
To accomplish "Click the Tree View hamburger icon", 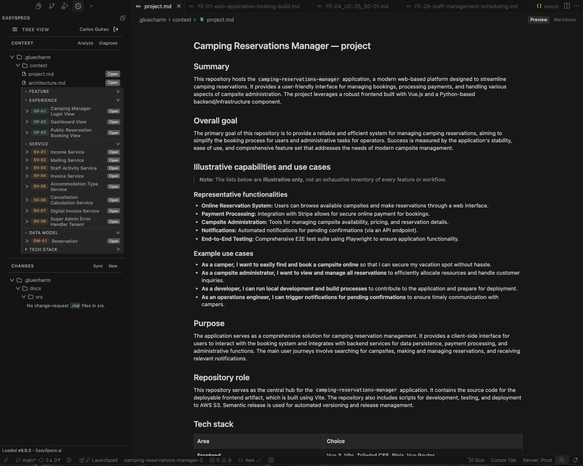I will click(15, 29).
